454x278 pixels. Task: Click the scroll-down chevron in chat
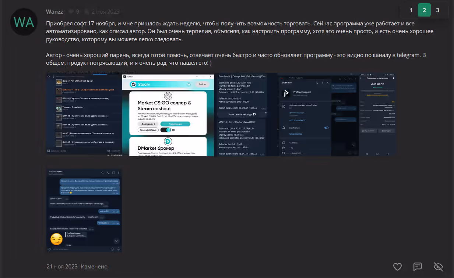[x=117, y=241]
